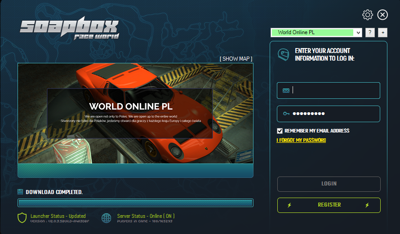
Task: Click the floppy disk download icon
Action: click(20, 192)
